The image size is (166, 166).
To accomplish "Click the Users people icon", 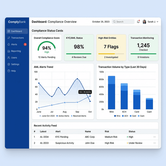I will [x=9, y=58].
